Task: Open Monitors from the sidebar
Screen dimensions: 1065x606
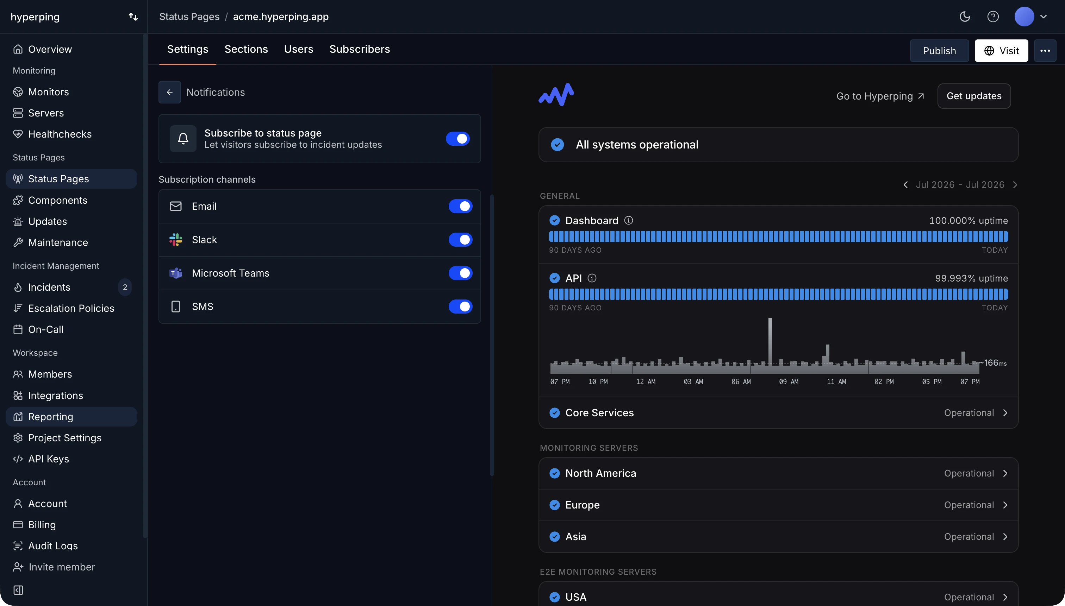Action: tap(71, 91)
